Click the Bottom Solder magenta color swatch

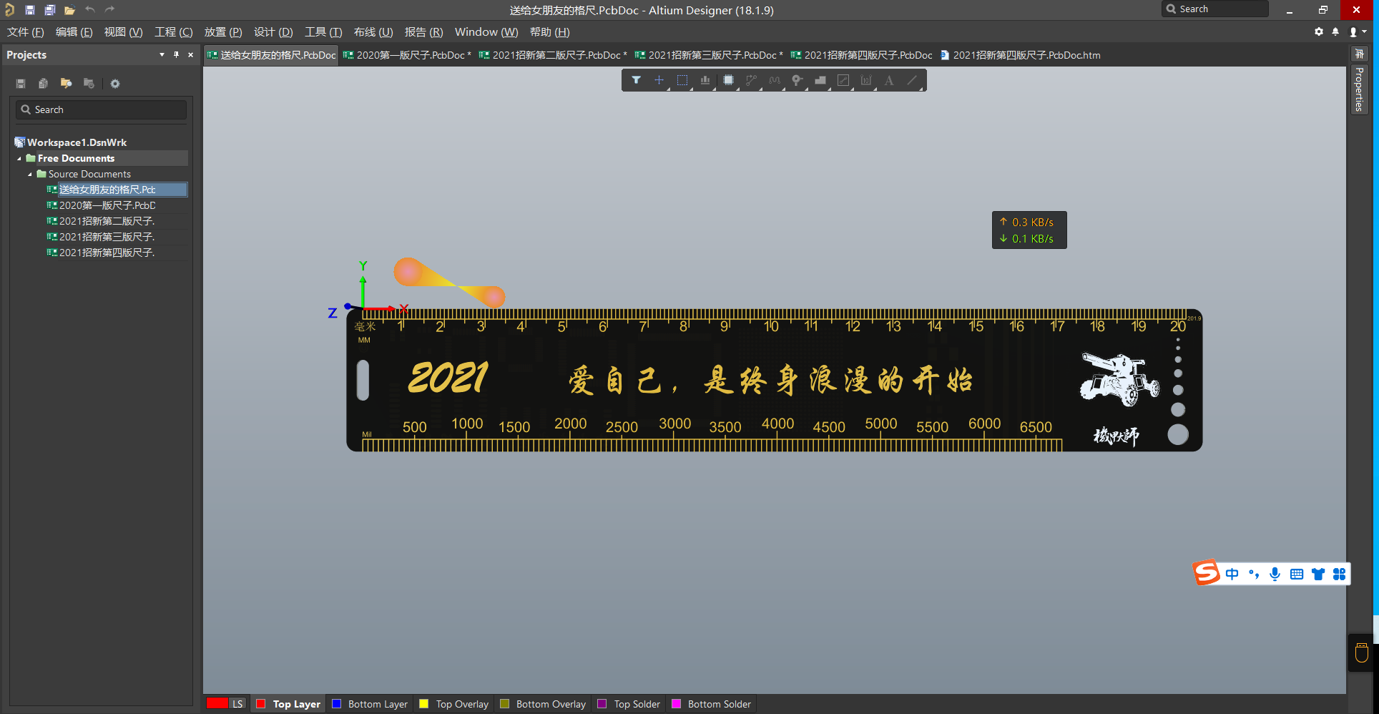pos(676,704)
